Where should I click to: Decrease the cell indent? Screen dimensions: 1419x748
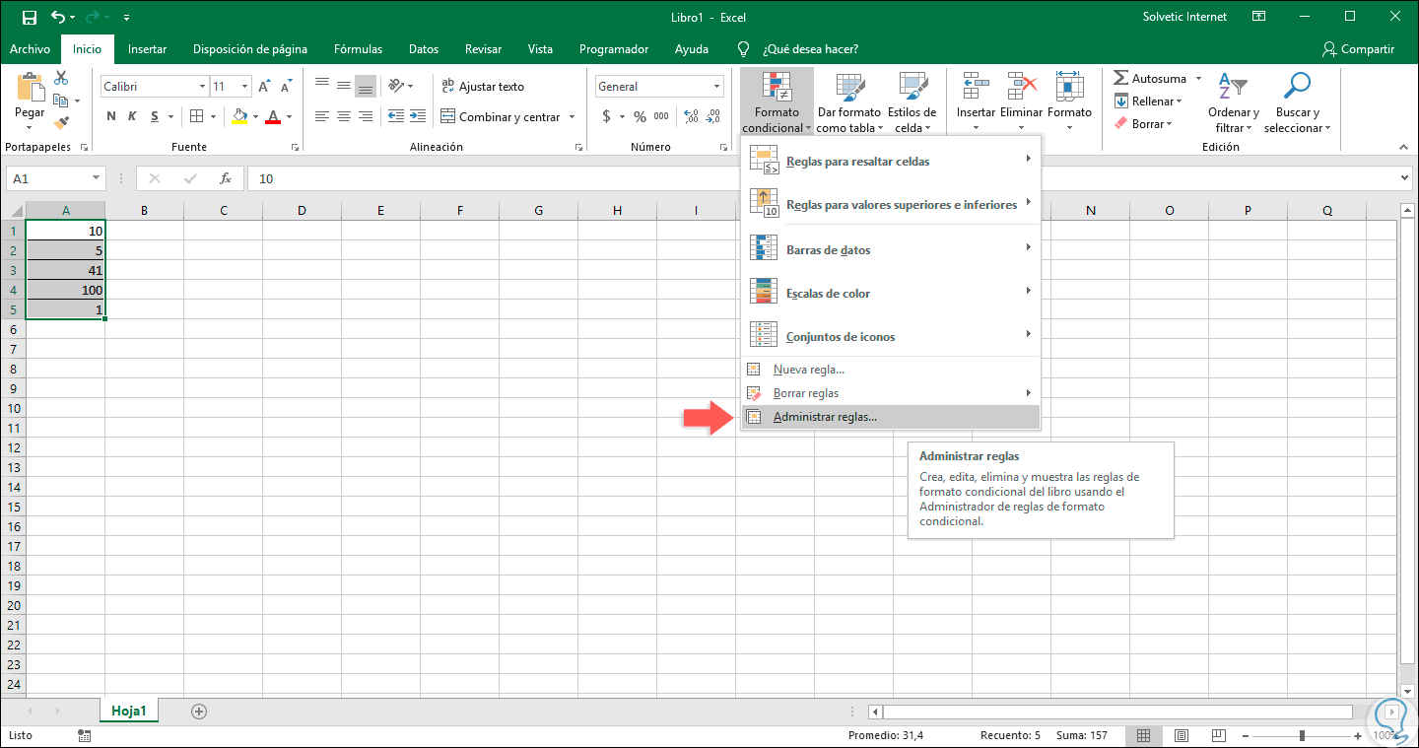tap(395, 116)
